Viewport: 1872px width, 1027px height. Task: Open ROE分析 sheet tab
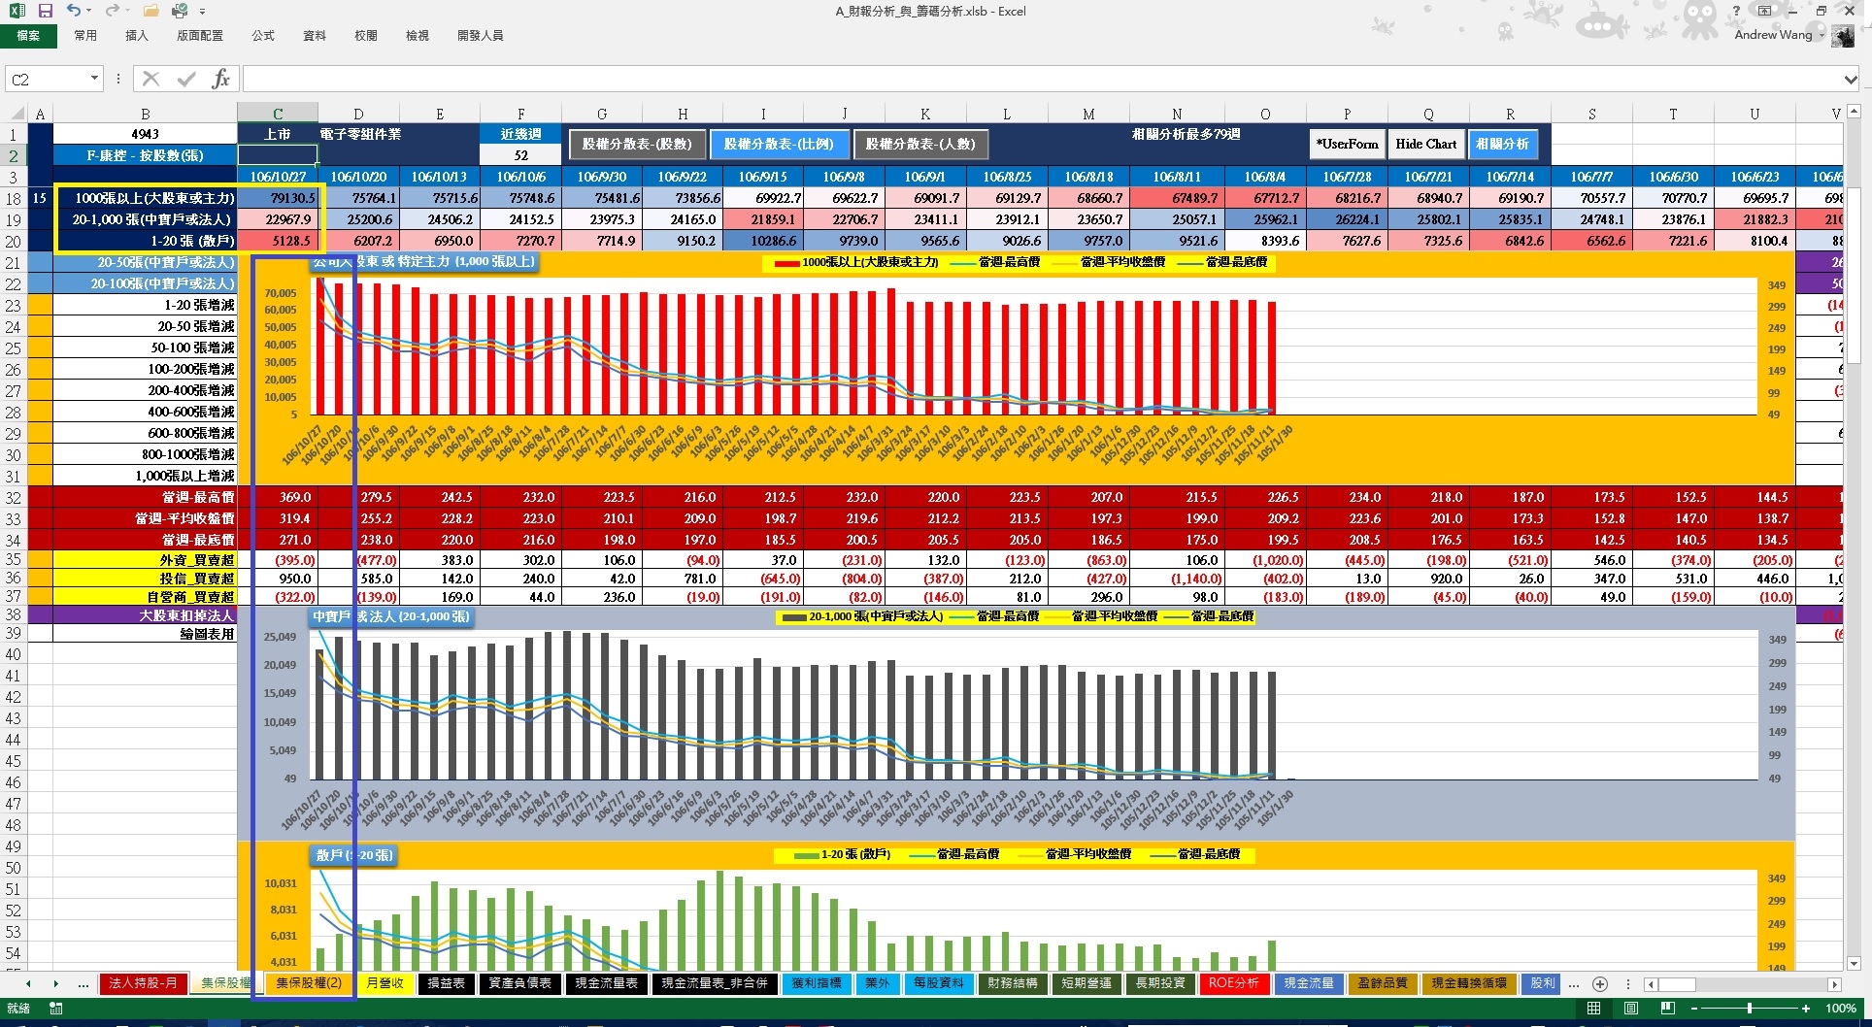(x=1233, y=983)
